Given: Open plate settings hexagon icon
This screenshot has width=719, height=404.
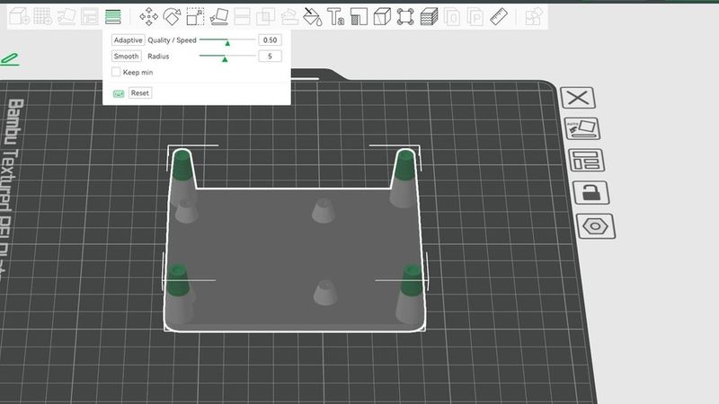Looking at the screenshot, I should [x=594, y=226].
